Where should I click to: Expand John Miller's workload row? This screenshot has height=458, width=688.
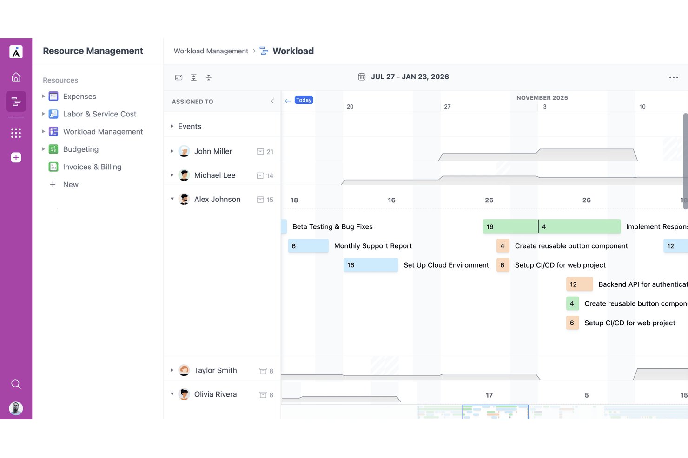point(172,151)
